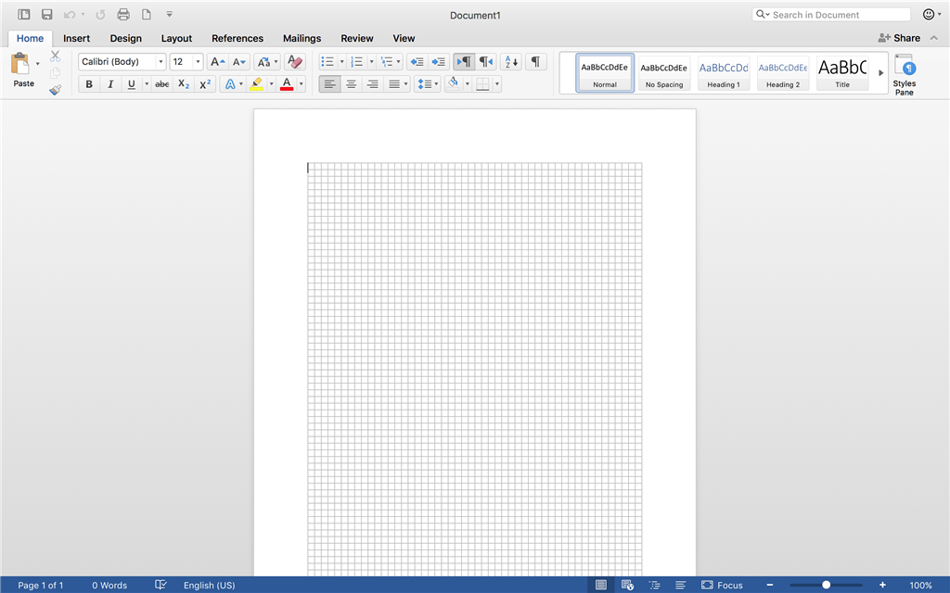Click the Sort A-Z icon
Screen dimensions: 950x593
tap(510, 62)
